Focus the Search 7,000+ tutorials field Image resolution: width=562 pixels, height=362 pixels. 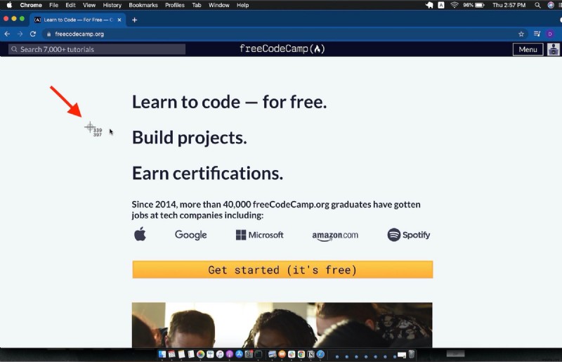pyautogui.click(x=97, y=49)
